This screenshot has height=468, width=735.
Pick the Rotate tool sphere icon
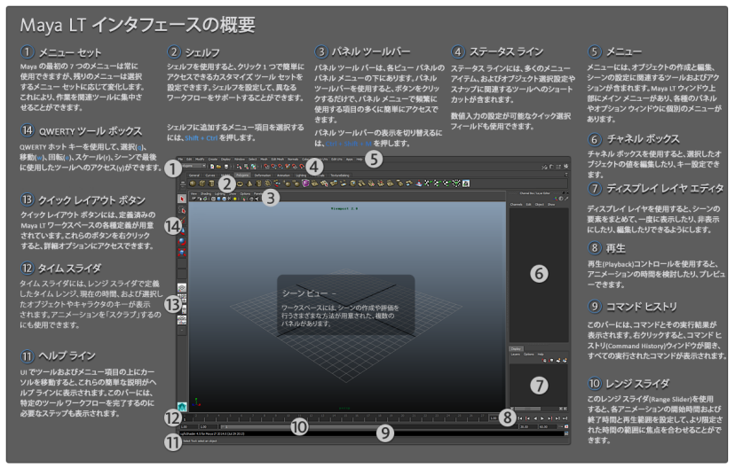pyautogui.click(x=182, y=241)
